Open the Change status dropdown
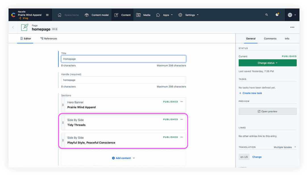Viewport: 308px width, 176px height. (x=268, y=63)
